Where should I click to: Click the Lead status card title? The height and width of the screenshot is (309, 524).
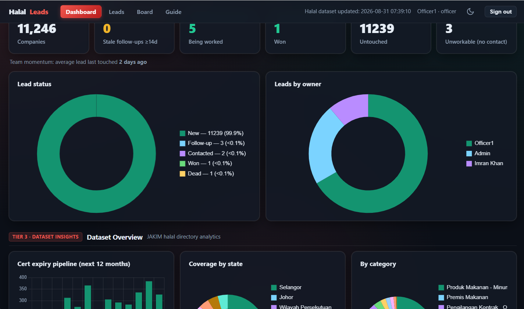(35, 84)
